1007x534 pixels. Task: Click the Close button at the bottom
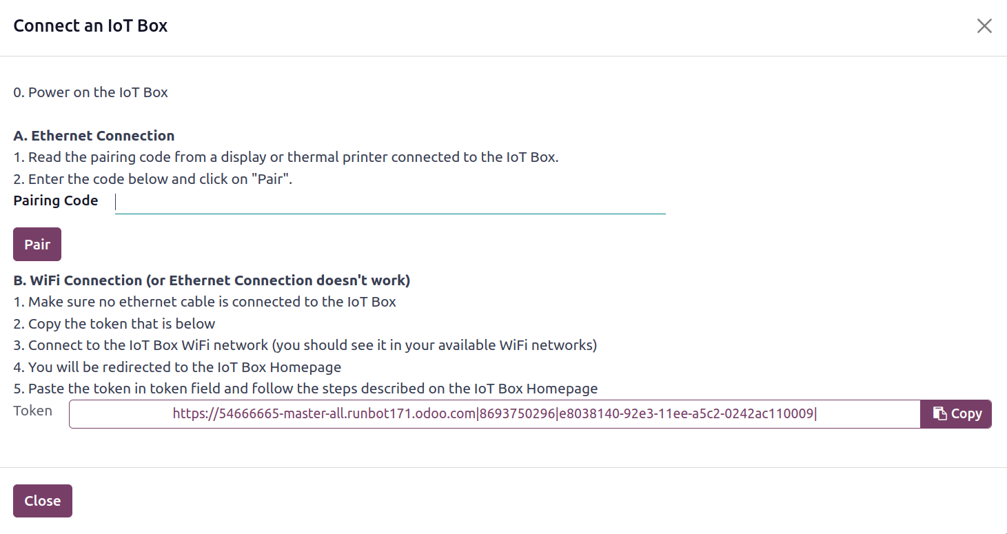43,501
